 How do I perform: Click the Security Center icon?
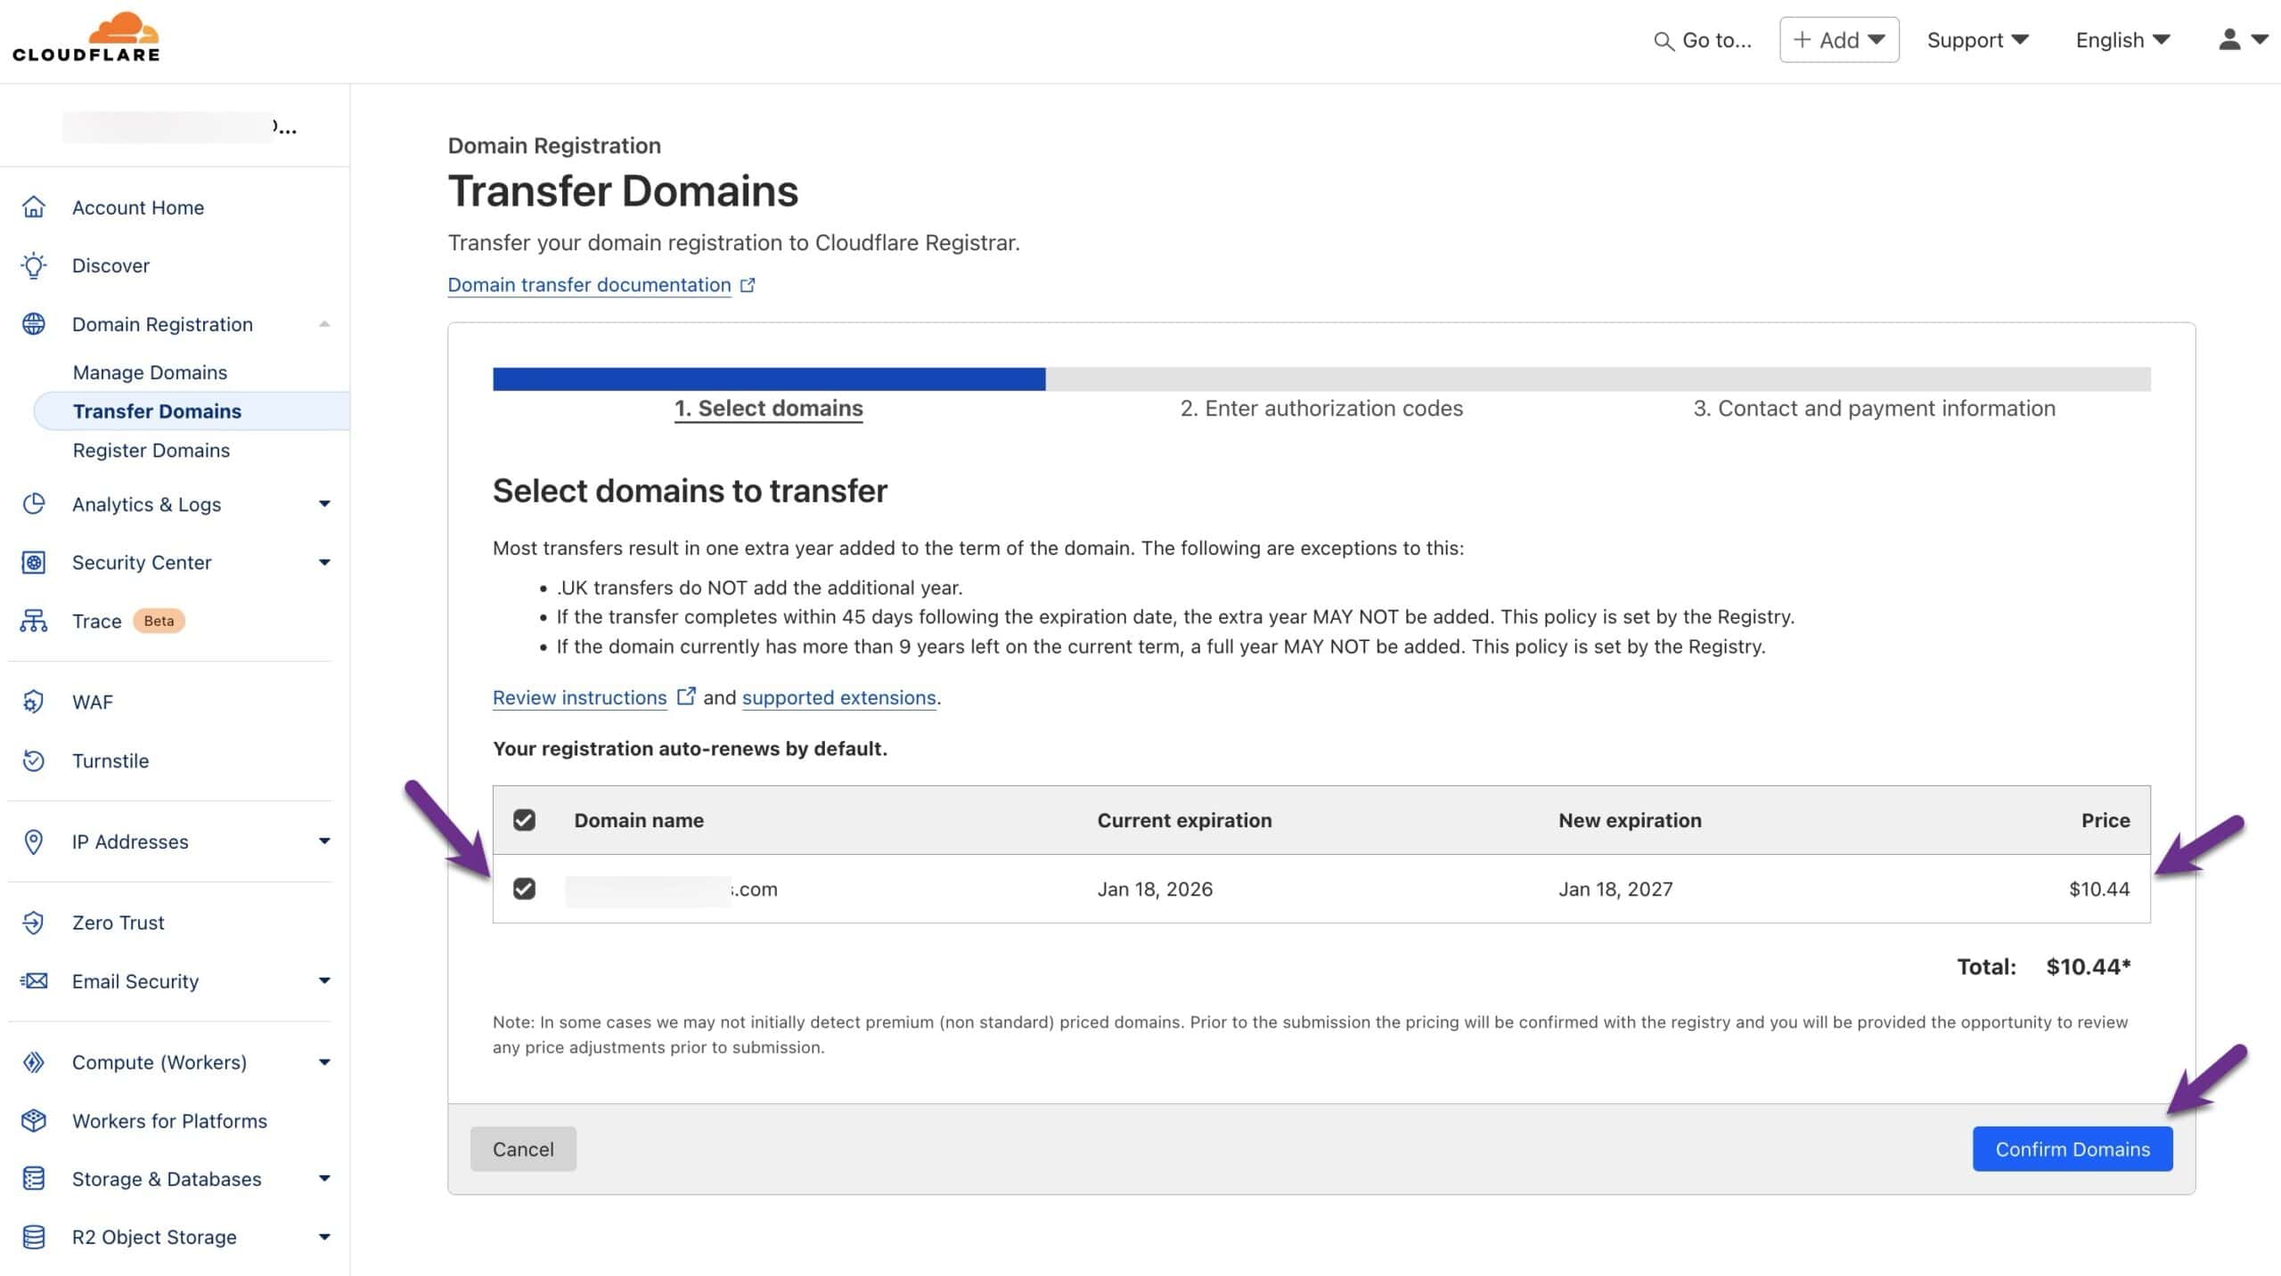[x=34, y=563]
